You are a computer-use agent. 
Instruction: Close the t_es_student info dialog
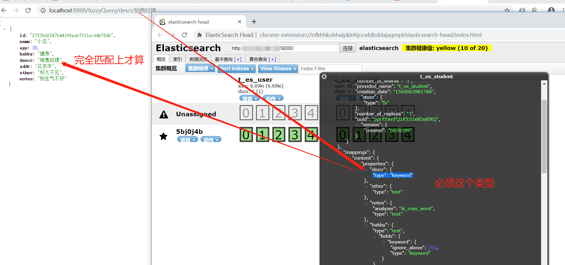click(x=324, y=77)
